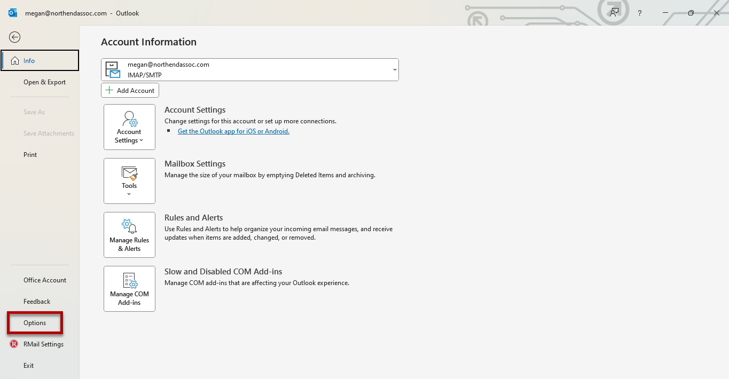729x379 pixels.
Task: Select Office Account in the sidebar
Action: click(45, 280)
